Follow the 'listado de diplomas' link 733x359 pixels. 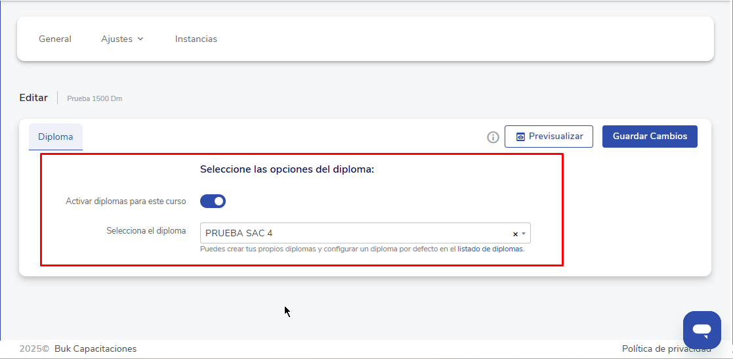(490, 249)
